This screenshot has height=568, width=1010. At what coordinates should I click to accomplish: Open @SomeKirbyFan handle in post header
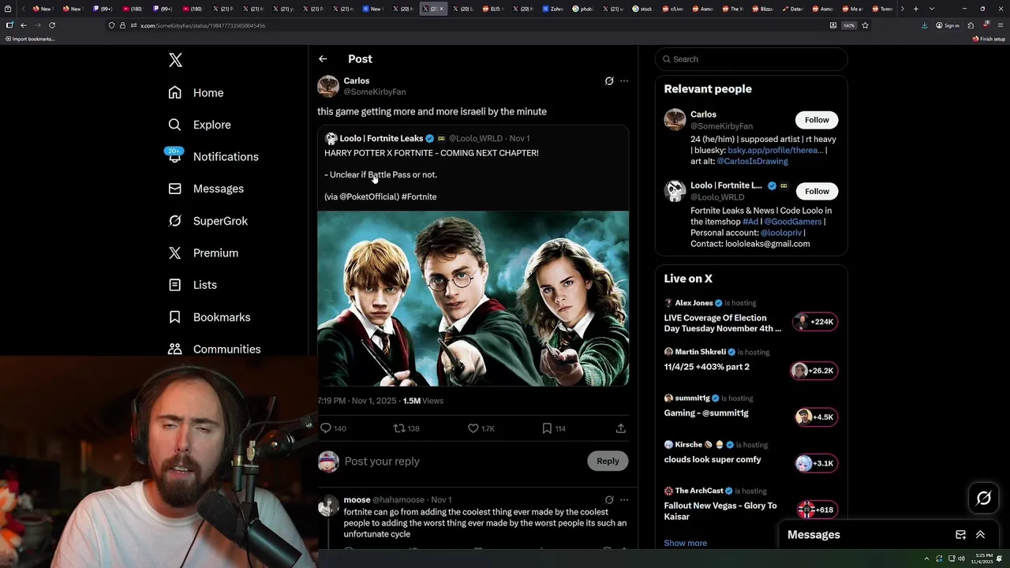point(375,92)
